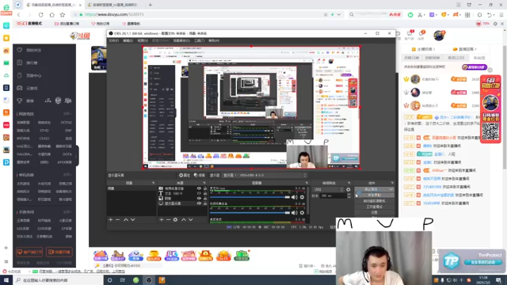Open the Tools (T) menu in OBS
Image resolution: width=507 pixels, height=285 pixels.
click(199, 40)
